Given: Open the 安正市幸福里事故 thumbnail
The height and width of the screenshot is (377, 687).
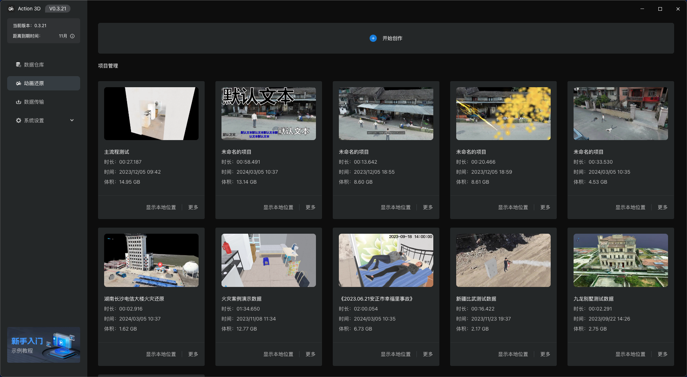Looking at the screenshot, I should click(x=386, y=260).
